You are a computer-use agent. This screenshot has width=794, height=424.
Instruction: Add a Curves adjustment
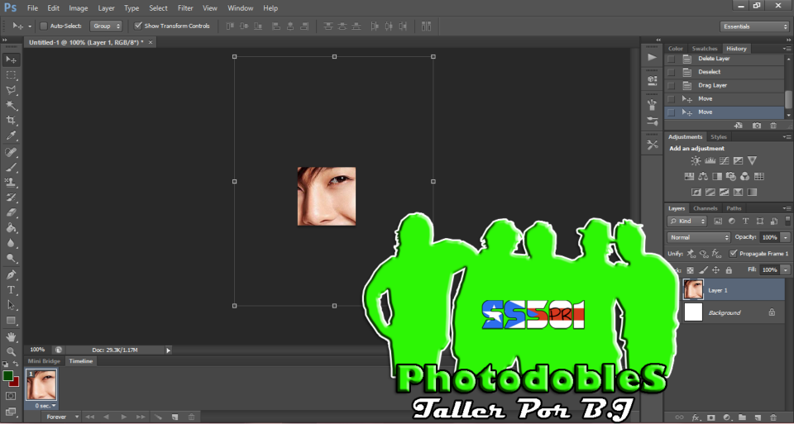pyautogui.click(x=725, y=161)
